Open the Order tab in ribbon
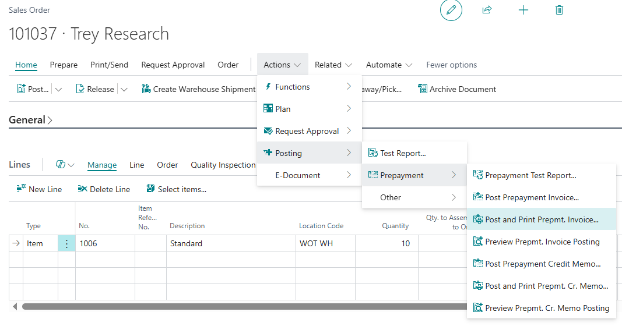This screenshot has width=622, height=326. point(228,65)
